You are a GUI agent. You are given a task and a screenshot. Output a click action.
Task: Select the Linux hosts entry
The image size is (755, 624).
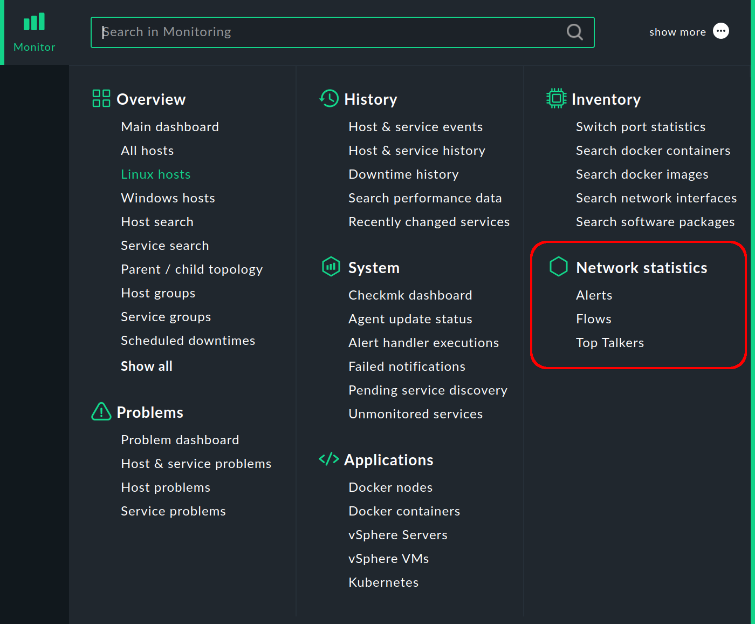[155, 174]
